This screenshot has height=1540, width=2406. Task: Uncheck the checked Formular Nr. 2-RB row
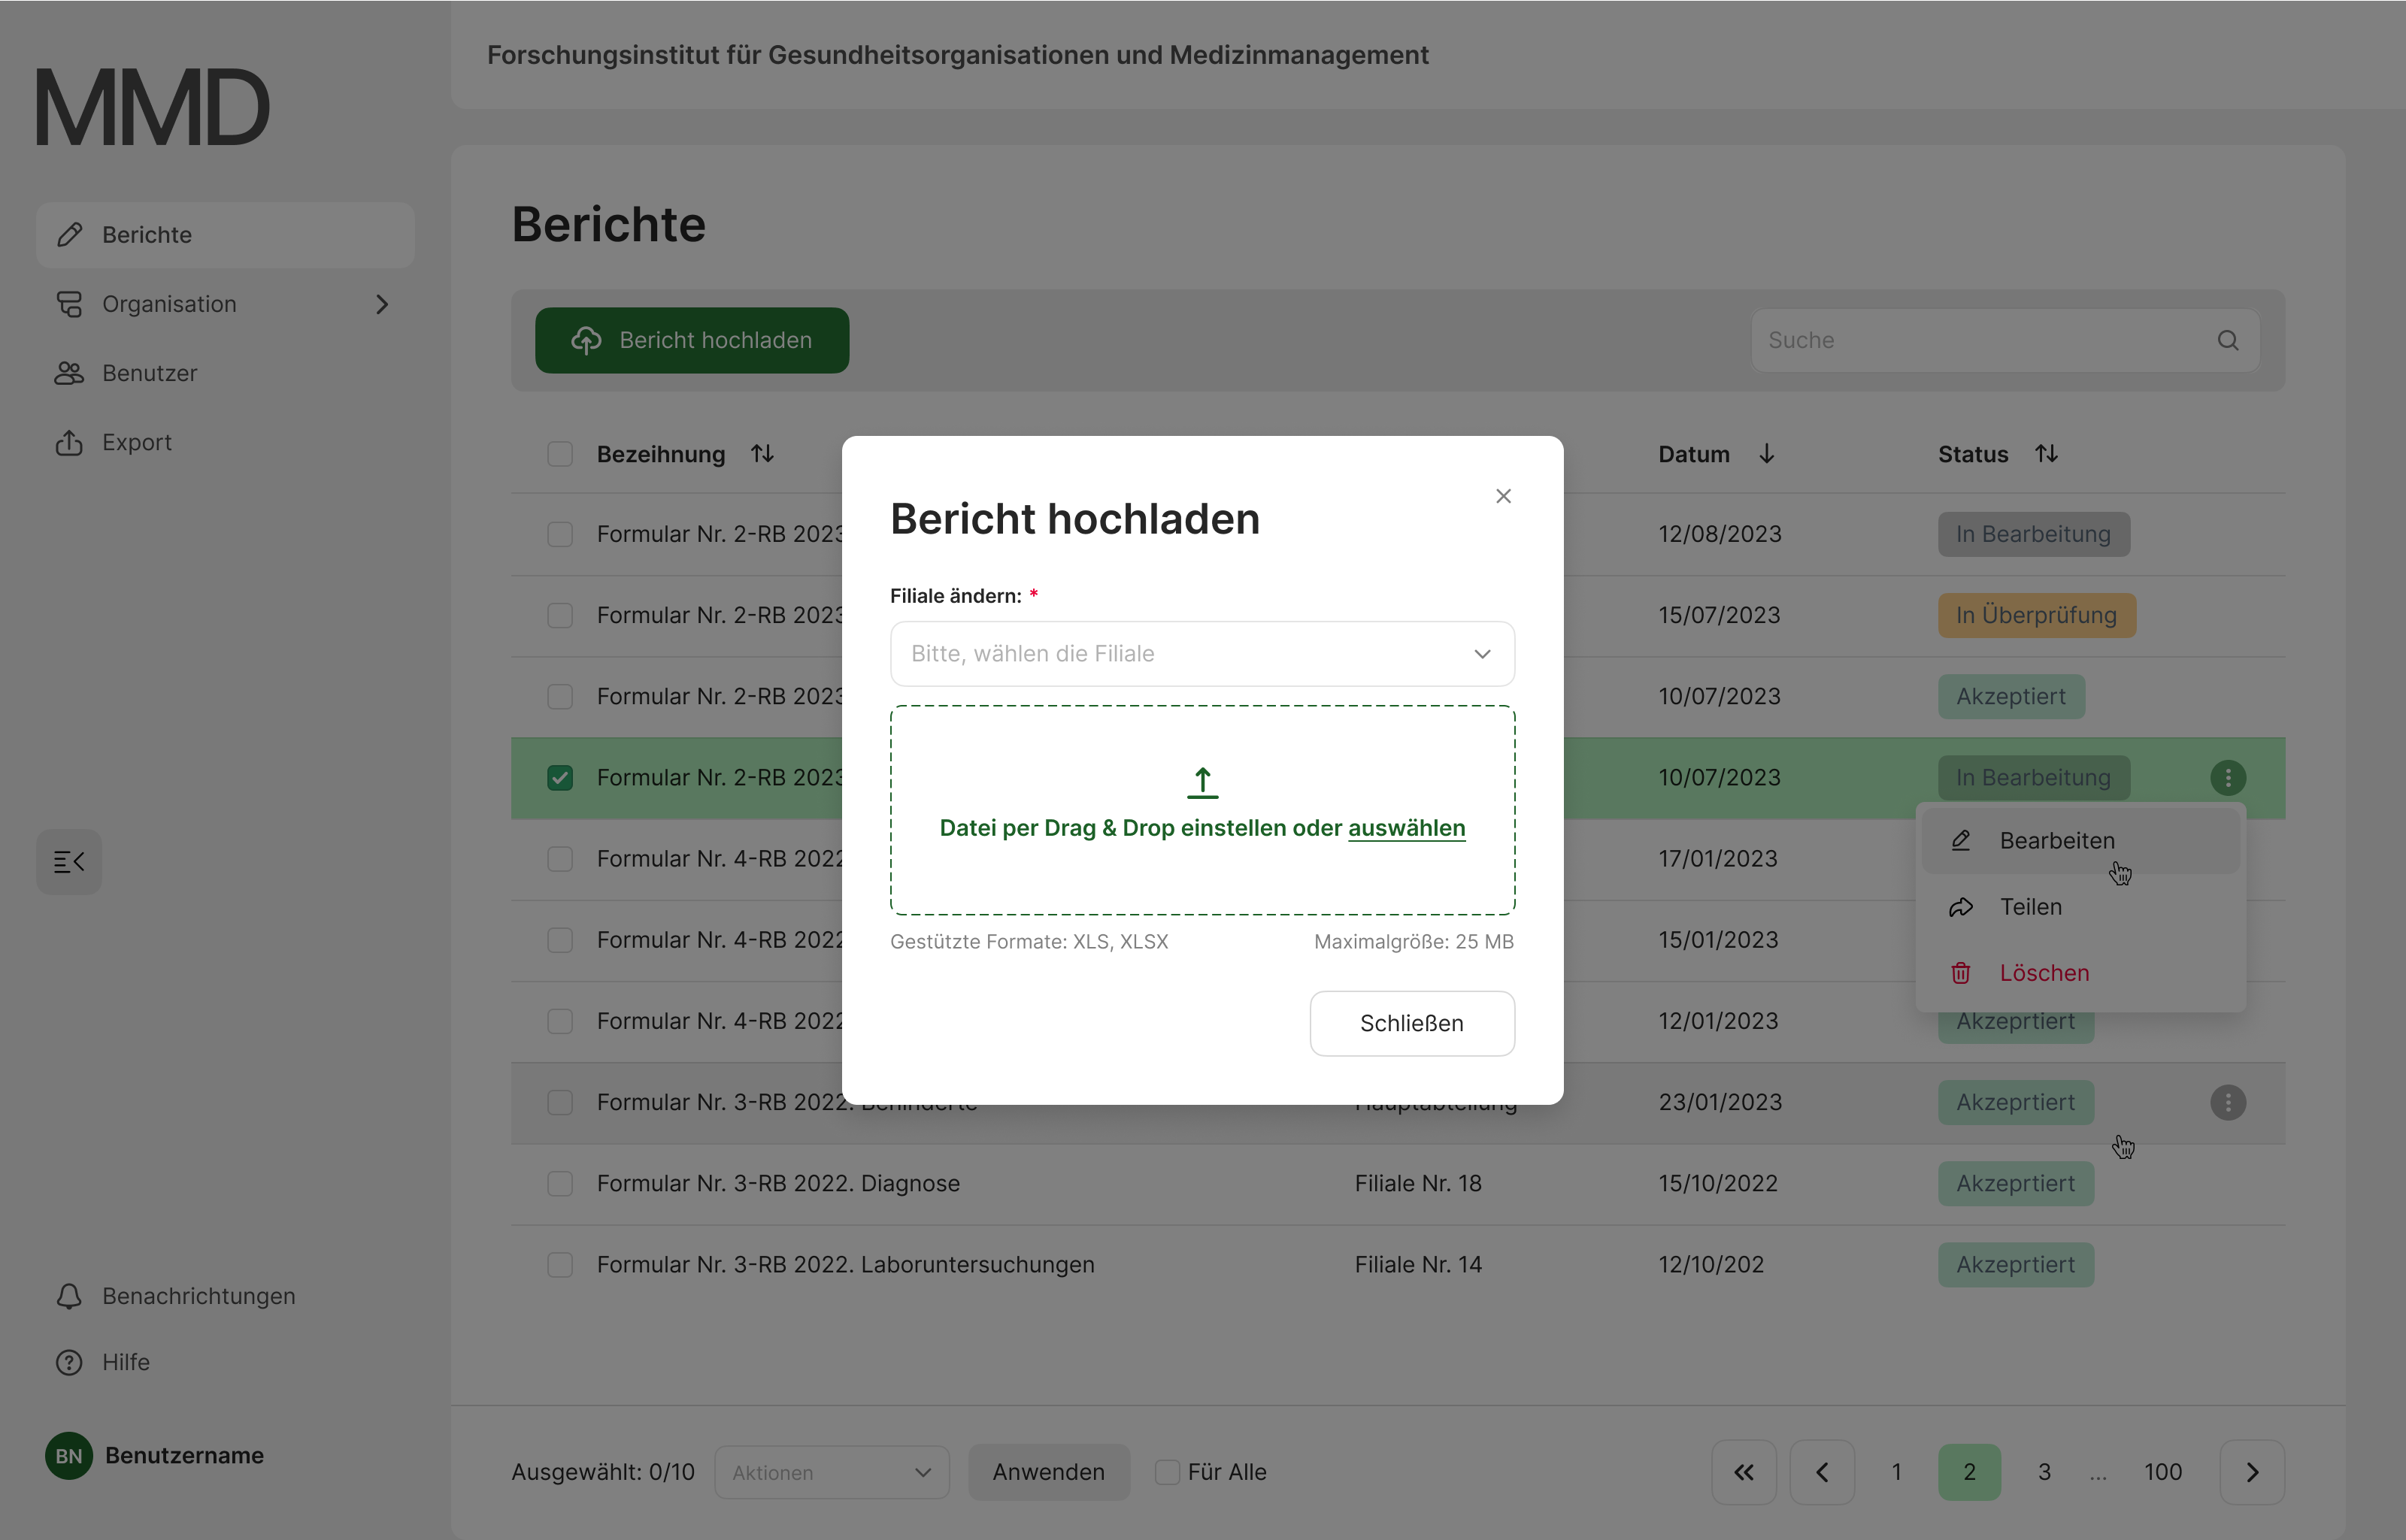tap(560, 778)
